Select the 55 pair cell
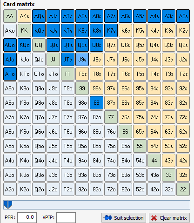The width and height of the screenshot is (194, 223). 140,146
